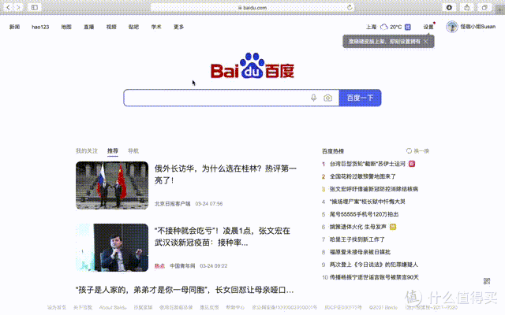The width and height of the screenshot is (505, 315).
Task: Open hot item 全国花粉过敏预警地图来了
Action: click(x=363, y=176)
